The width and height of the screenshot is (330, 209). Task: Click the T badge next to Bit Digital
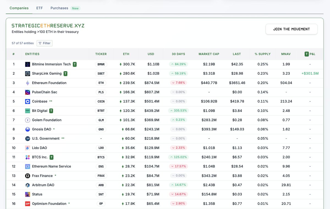tap(51, 111)
